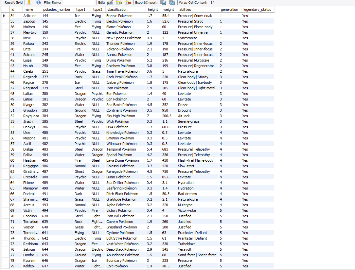The width and height of the screenshot is (355, 270).
Task: Click the weight column header
Action: click(x=169, y=9)
